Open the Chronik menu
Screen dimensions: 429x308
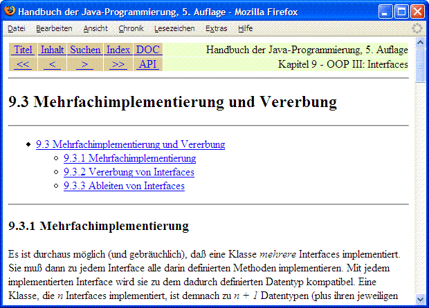[x=131, y=28]
